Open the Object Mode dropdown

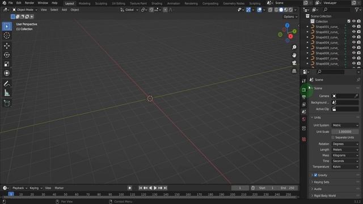[x=25, y=10]
